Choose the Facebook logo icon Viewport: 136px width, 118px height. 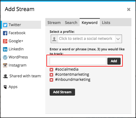point(5,33)
